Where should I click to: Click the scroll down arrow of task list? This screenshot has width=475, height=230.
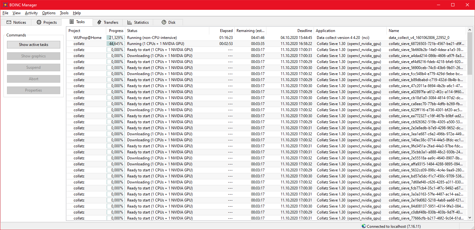[x=470, y=218]
